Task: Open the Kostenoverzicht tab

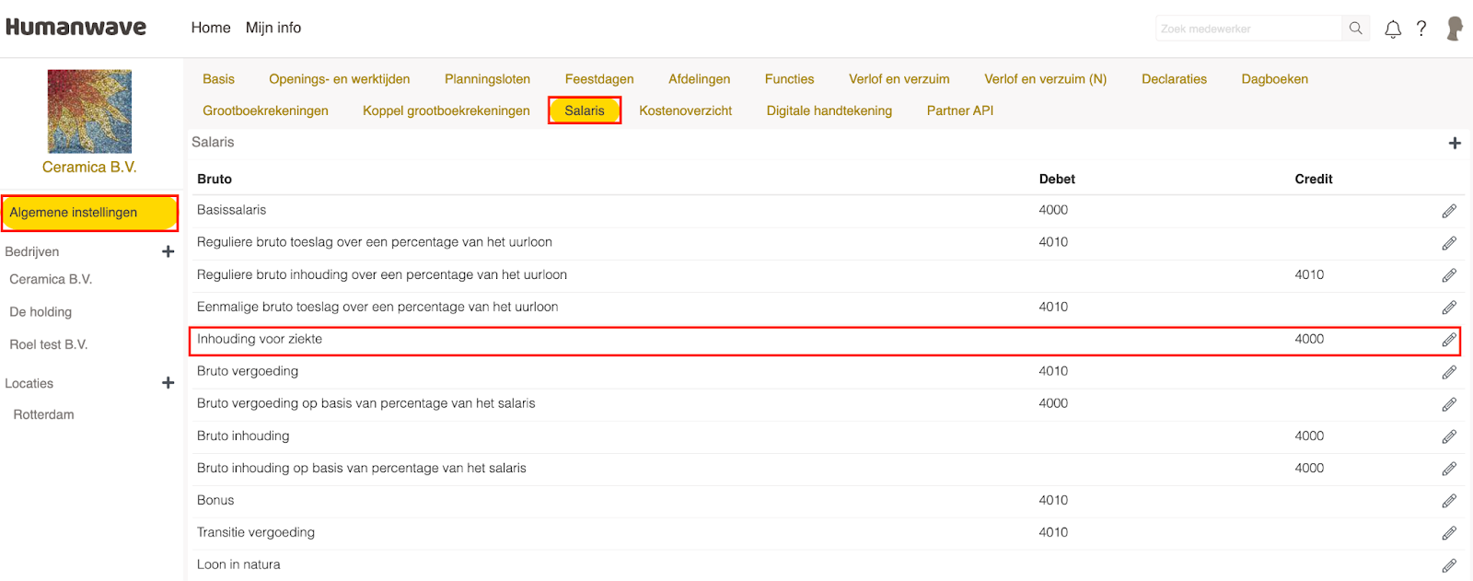Action: click(x=686, y=110)
